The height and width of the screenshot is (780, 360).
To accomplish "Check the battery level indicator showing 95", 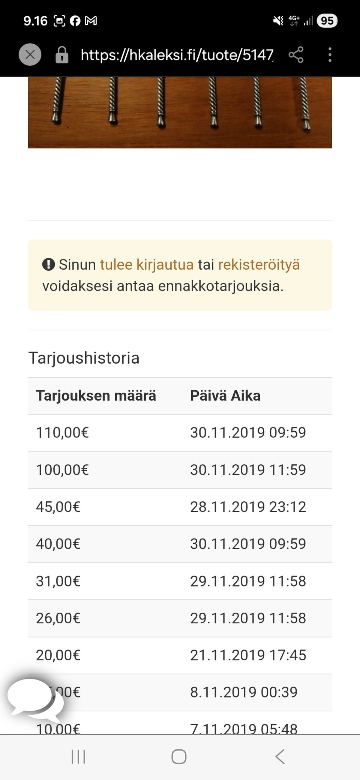I will pyautogui.click(x=327, y=21).
